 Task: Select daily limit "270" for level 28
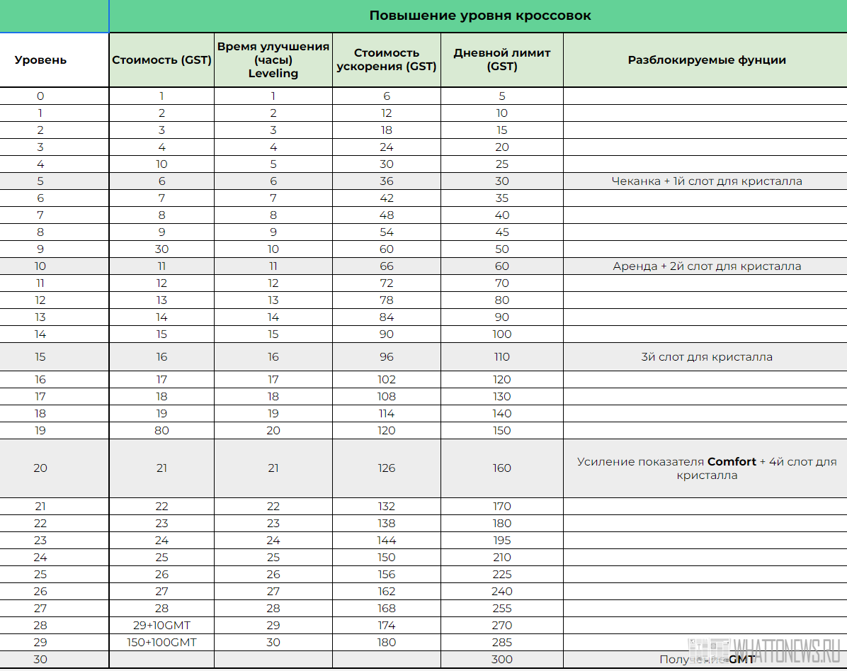click(x=502, y=625)
